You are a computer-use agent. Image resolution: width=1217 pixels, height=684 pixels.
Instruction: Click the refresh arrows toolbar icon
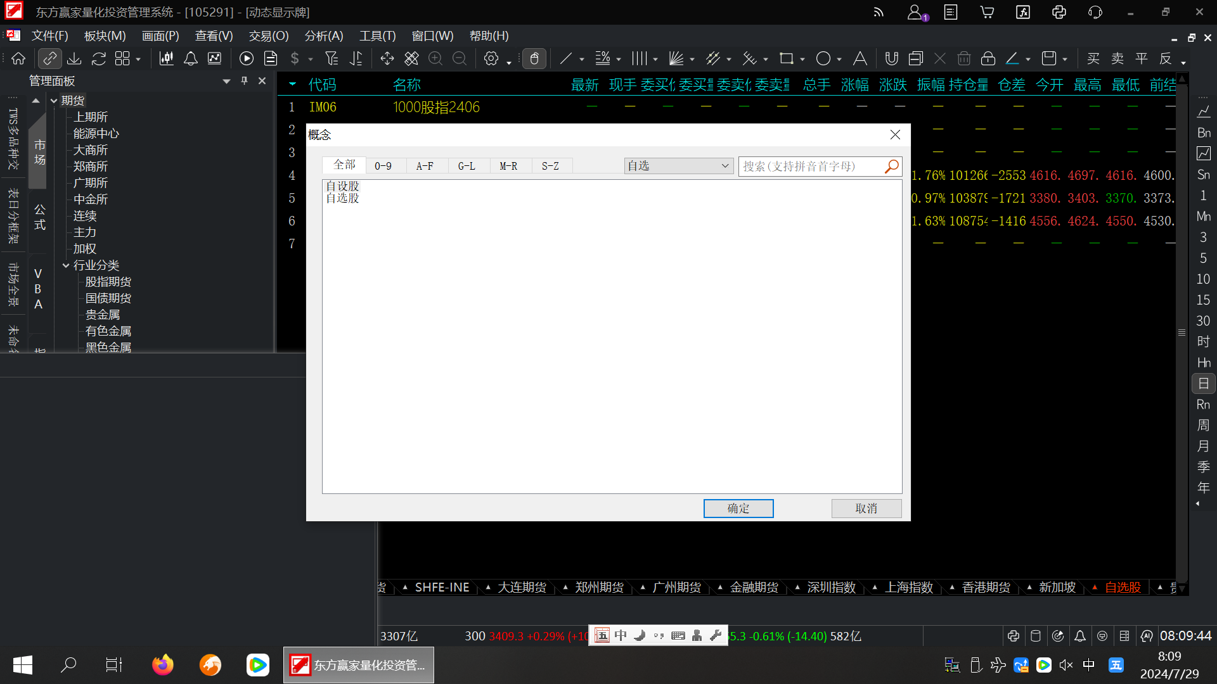98,59
